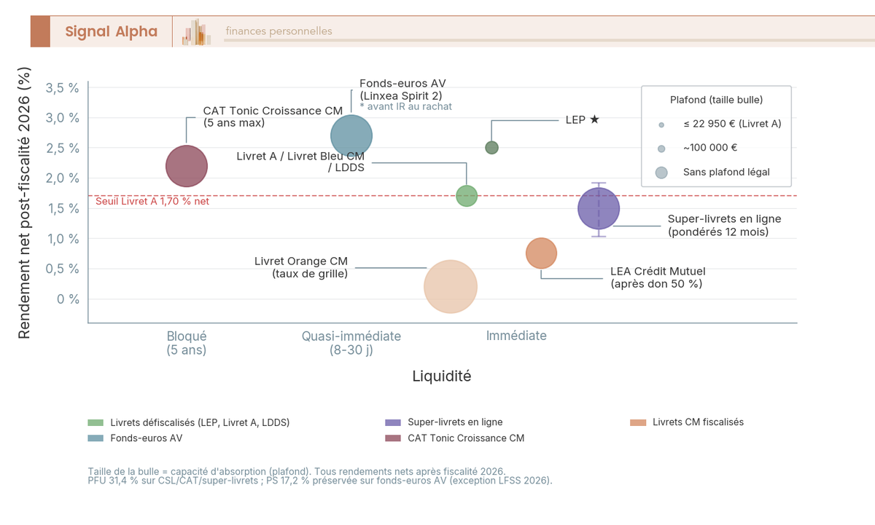Click the 'Sans plafond légal' legend entry

726,173
